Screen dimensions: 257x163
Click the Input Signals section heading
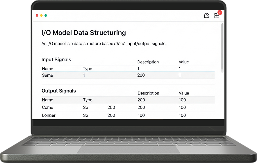56,59
